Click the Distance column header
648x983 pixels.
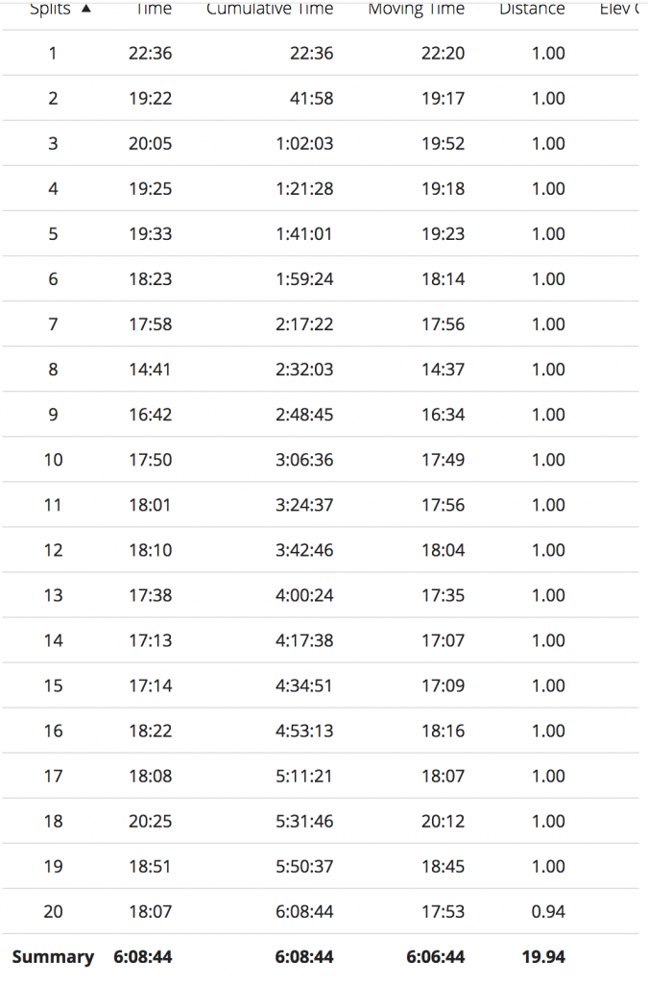[x=532, y=8]
